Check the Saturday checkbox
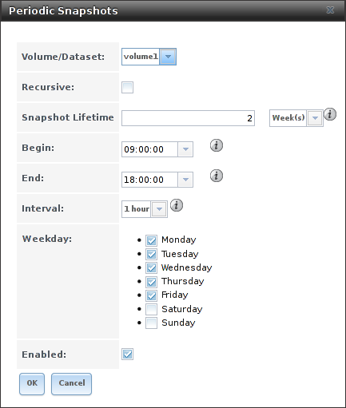 click(151, 309)
